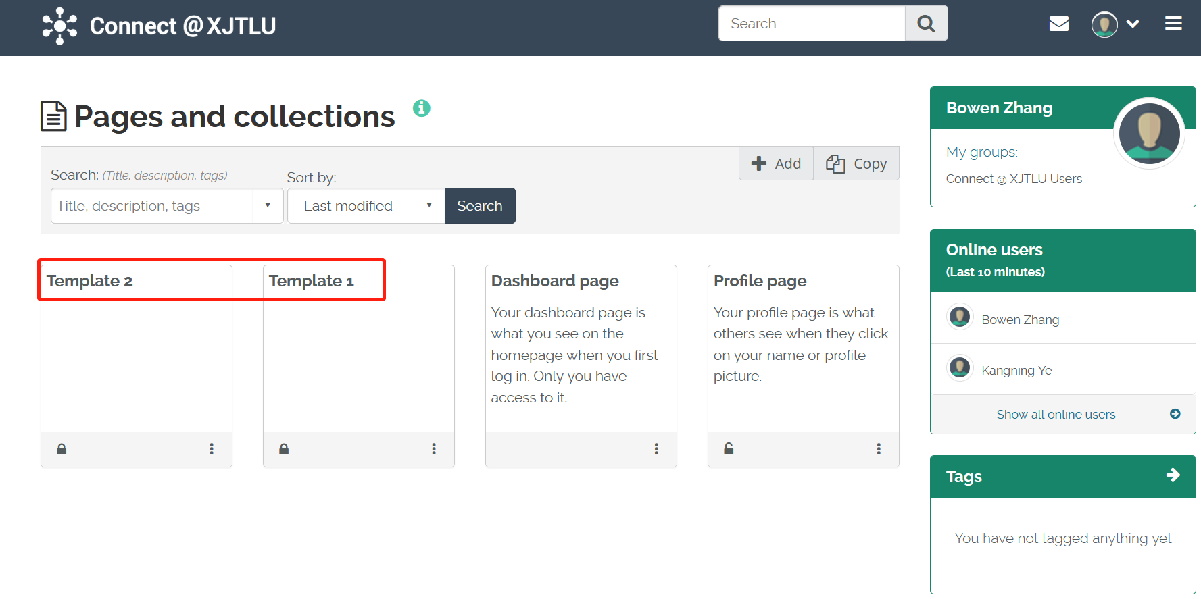
Task: Open the Profile page card
Action: point(760,281)
